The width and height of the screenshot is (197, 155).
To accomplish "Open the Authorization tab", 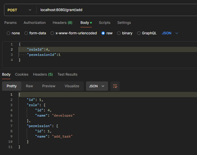I will (x=35, y=23).
